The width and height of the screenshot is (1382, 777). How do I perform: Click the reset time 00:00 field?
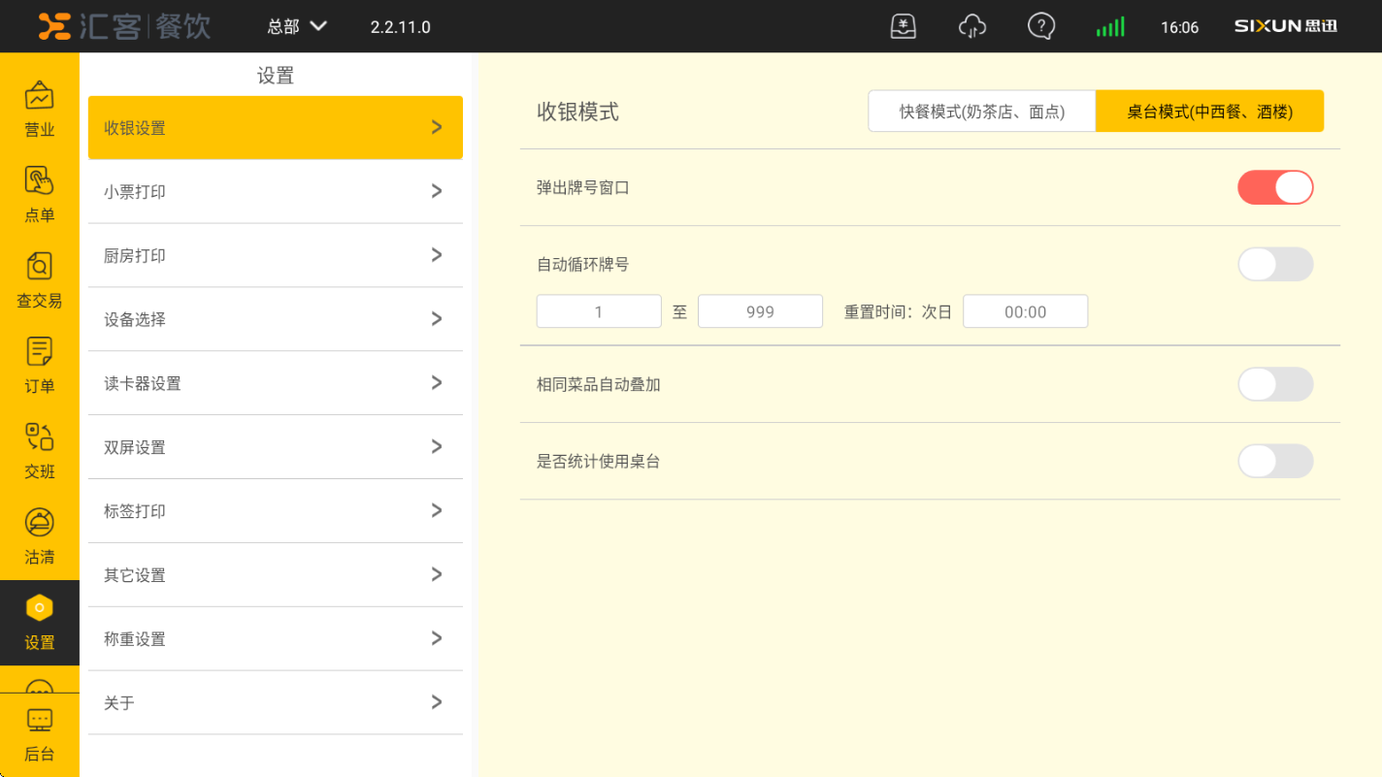(1025, 311)
